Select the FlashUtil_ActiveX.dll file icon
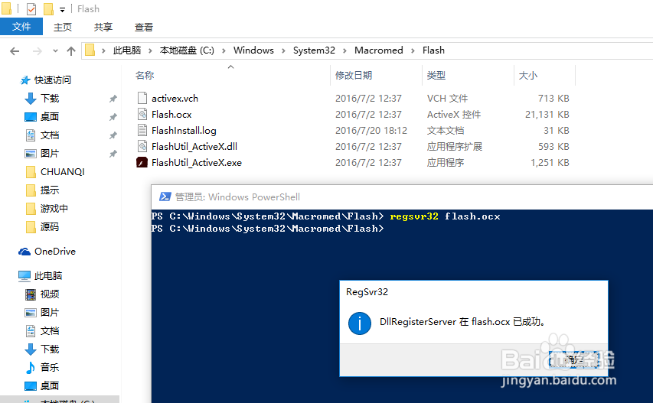Image resolution: width=653 pixels, height=403 pixels. pos(142,146)
